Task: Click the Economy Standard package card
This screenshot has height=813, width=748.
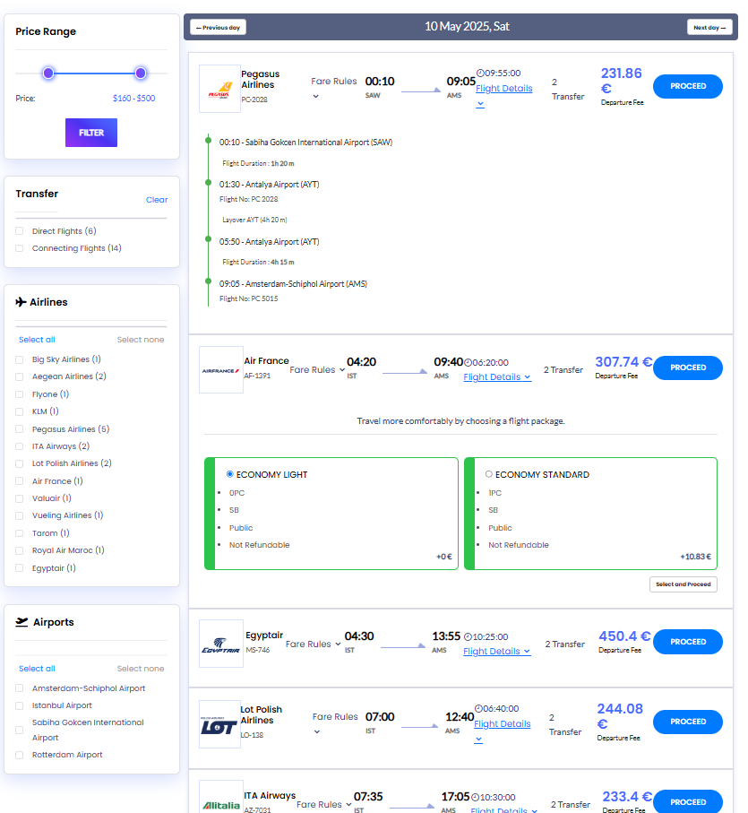Action: point(590,514)
